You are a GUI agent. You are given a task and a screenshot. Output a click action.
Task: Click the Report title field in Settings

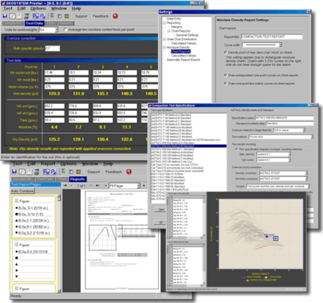click(x=271, y=37)
